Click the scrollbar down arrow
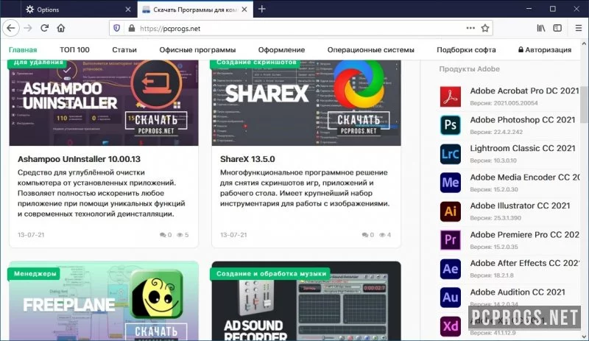589x341 pixels. [x=584, y=337]
